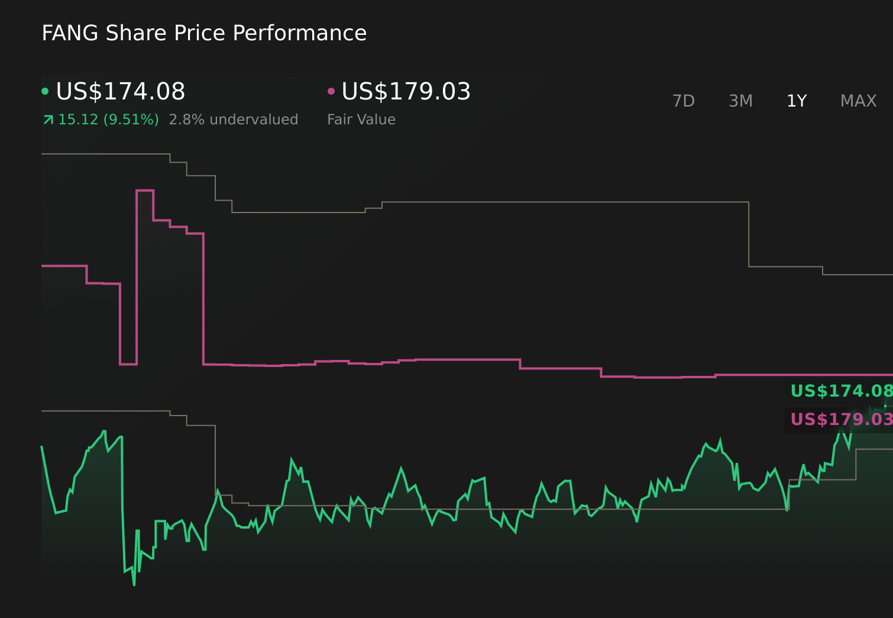Screen dimensions: 893x618
Task: Click the green share price dot indicator
Action: (x=46, y=91)
